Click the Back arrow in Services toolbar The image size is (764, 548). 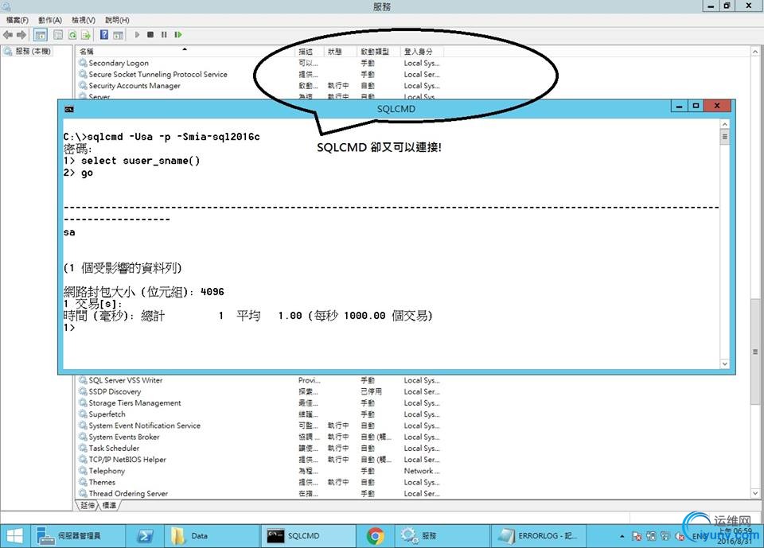tap(8, 34)
